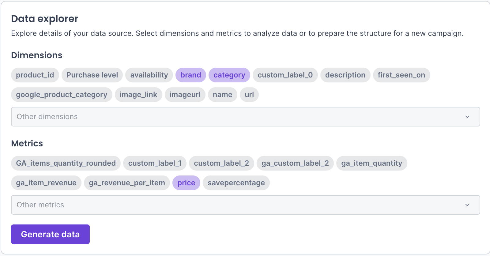Open the Other dimensions dropdown
The height and width of the screenshot is (256, 490).
coord(239,117)
